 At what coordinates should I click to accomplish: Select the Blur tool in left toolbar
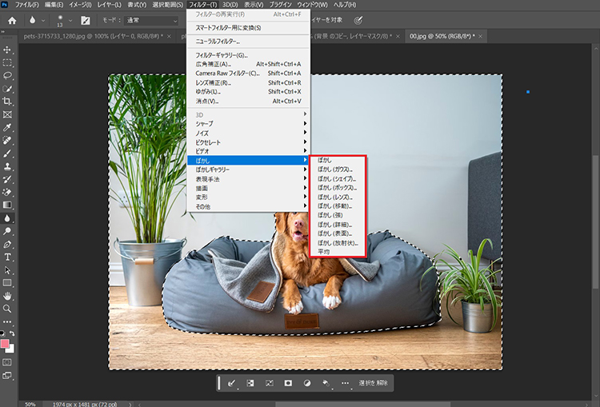pos(7,218)
